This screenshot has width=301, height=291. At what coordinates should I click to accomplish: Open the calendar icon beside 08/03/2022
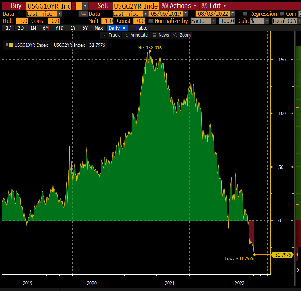pyautogui.click(x=233, y=14)
